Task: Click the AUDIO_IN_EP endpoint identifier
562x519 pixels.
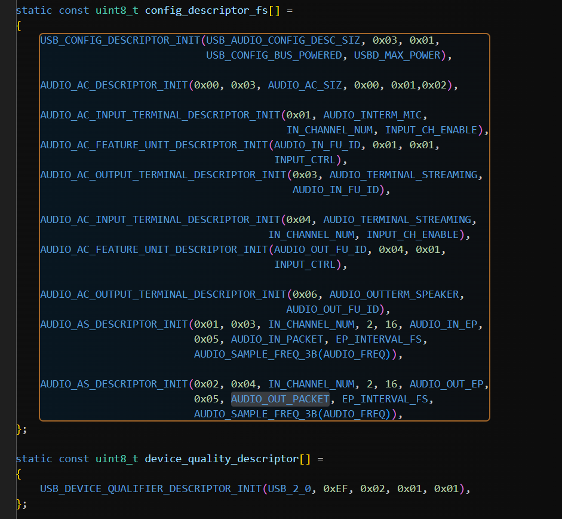Action: coord(446,324)
